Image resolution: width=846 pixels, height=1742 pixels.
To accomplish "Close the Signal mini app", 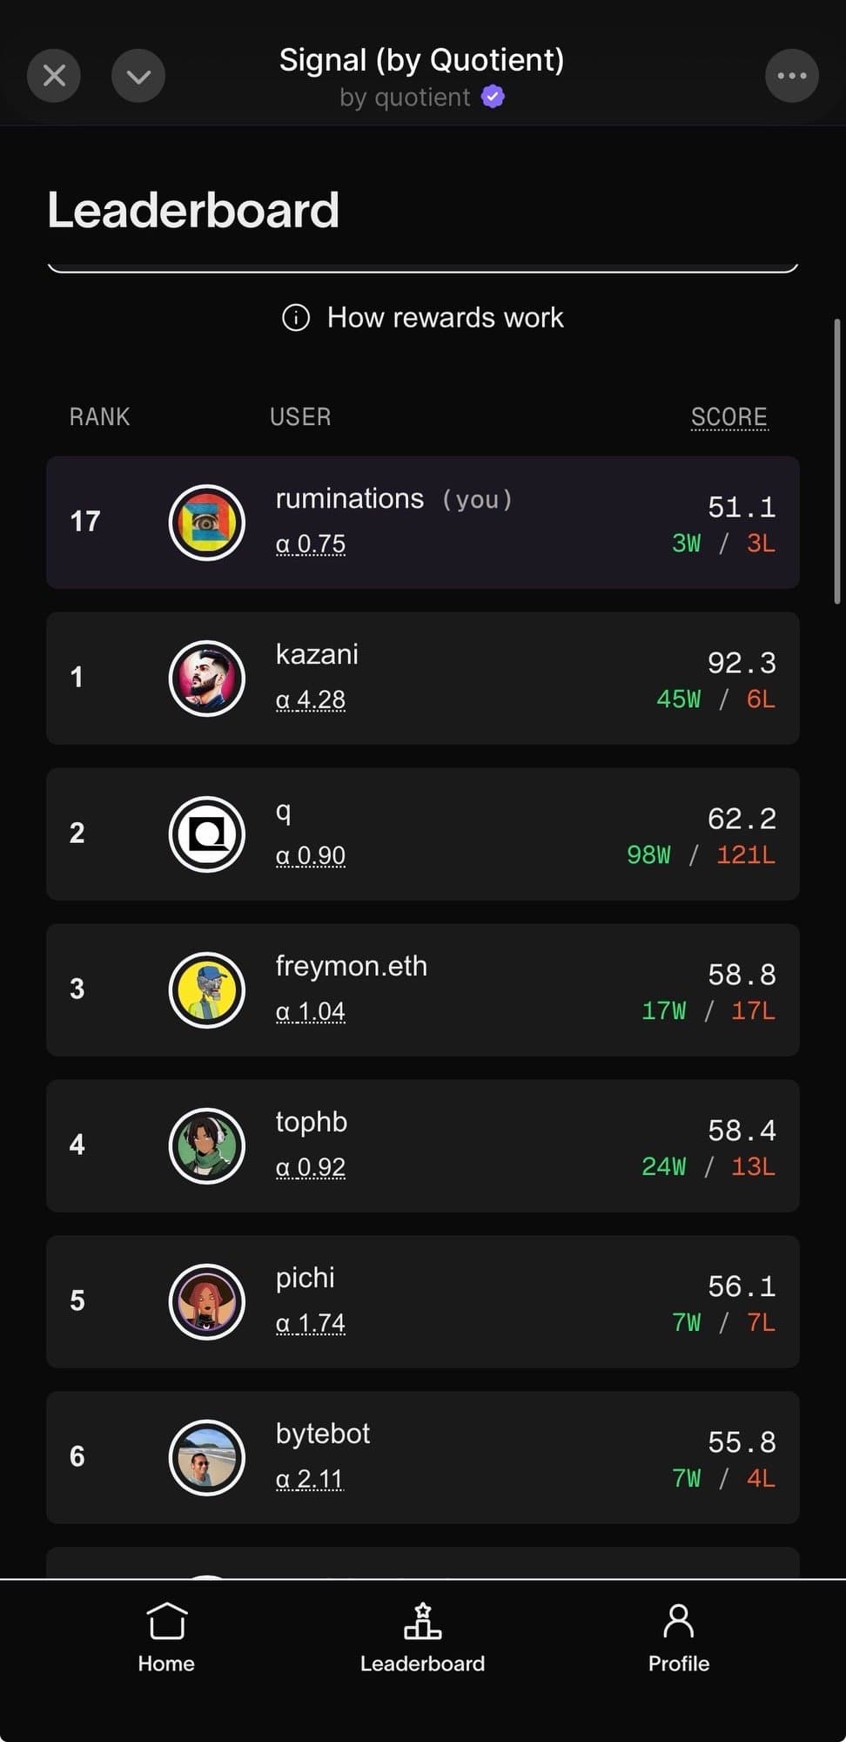I will (54, 76).
